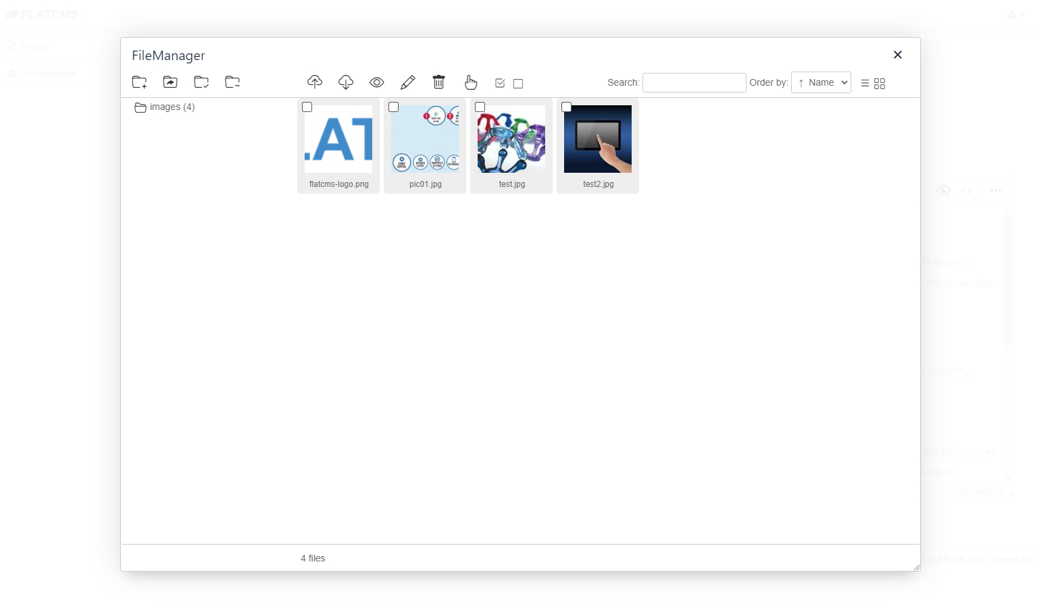Open the background editor more options ellipsis

996,190
